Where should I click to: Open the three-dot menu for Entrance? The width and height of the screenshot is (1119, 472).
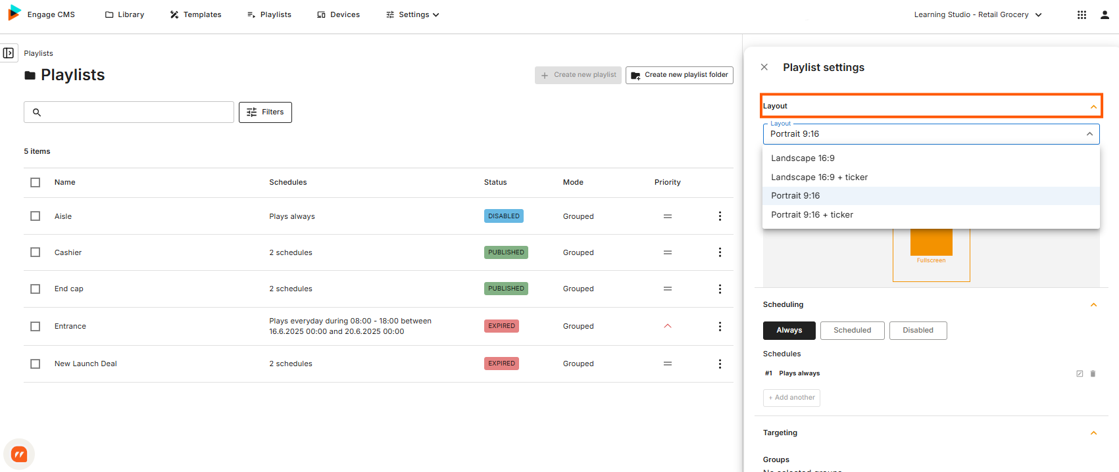click(x=720, y=326)
